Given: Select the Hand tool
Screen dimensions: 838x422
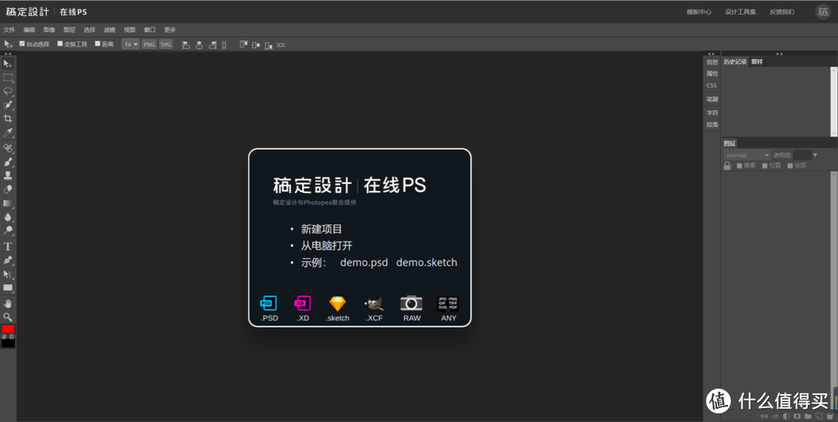Looking at the screenshot, I should [8, 303].
